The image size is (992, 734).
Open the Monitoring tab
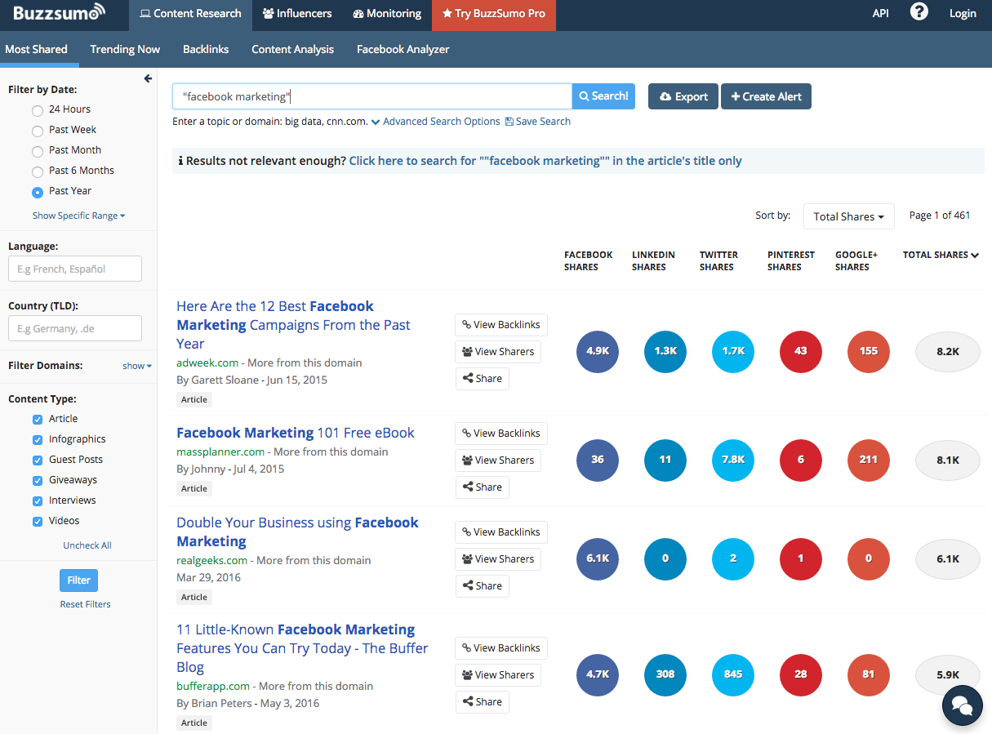387,14
